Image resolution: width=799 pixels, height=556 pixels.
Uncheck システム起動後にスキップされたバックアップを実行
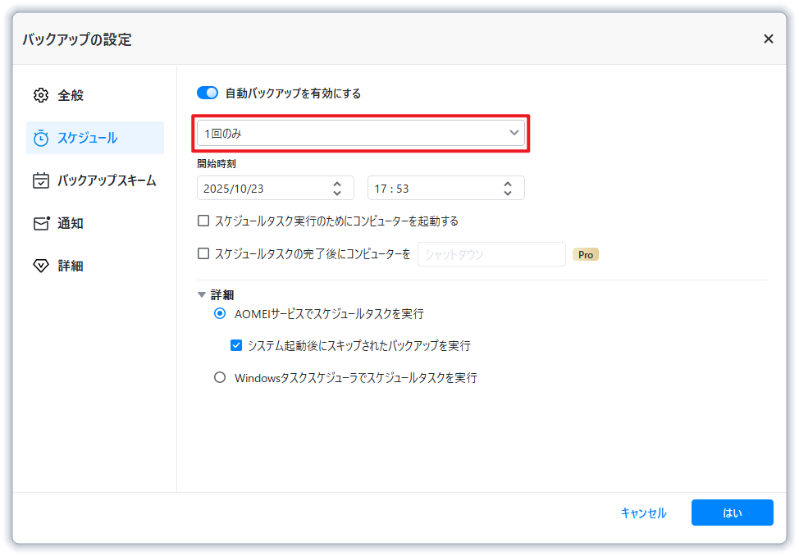click(236, 345)
